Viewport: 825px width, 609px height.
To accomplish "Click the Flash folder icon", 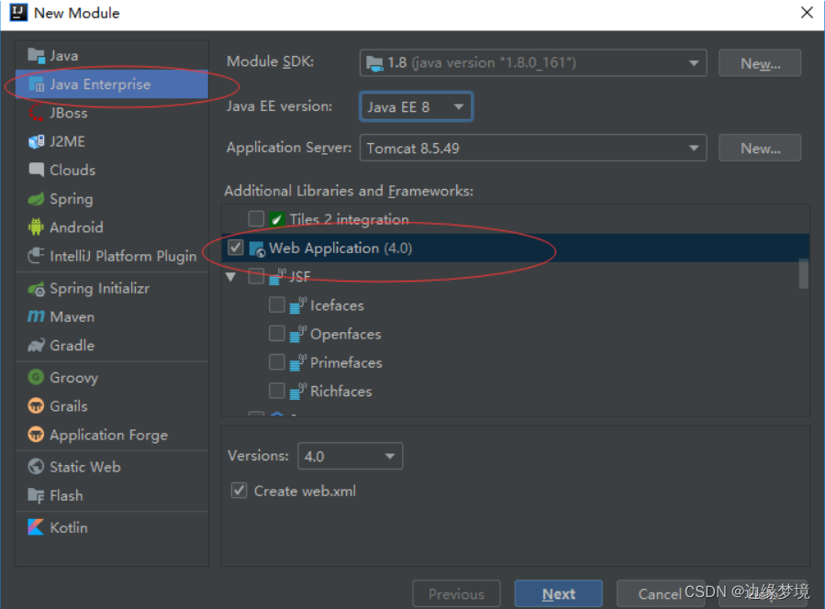I will [36, 495].
